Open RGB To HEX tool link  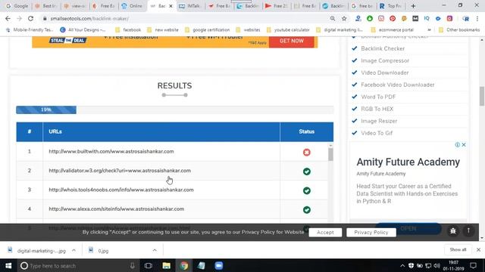[x=377, y=109]
